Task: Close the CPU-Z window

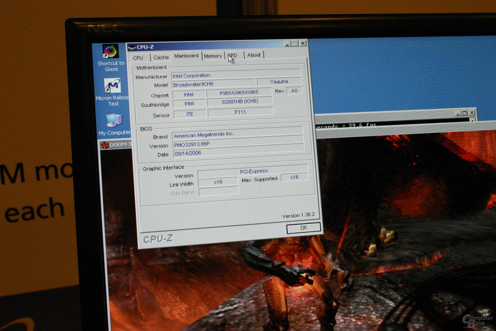Action: pyautogui.click(x=303, y=43)
